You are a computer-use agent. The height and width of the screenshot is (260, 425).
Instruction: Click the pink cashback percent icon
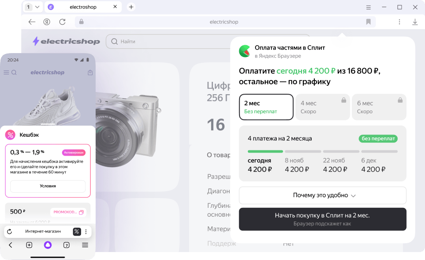[10, 135]
